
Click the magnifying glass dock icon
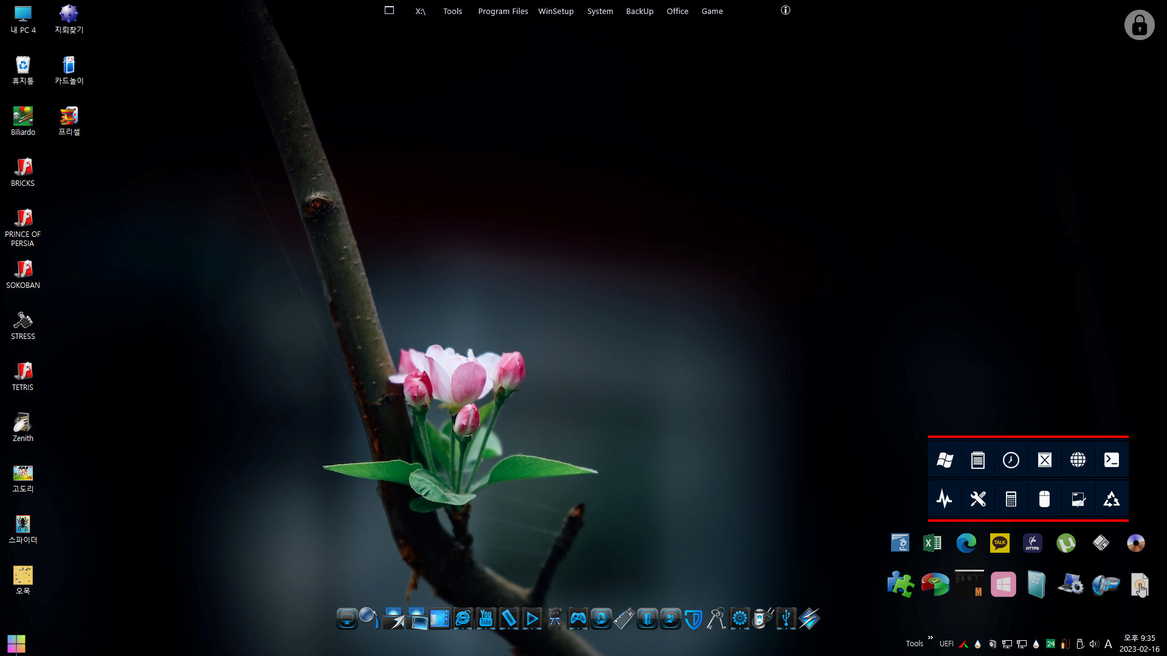pos(370,618)
